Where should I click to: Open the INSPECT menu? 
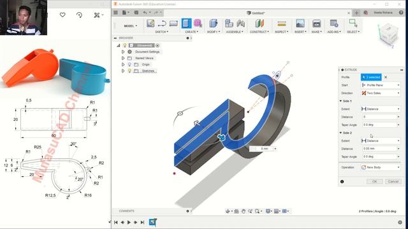(x=282, y=32)
